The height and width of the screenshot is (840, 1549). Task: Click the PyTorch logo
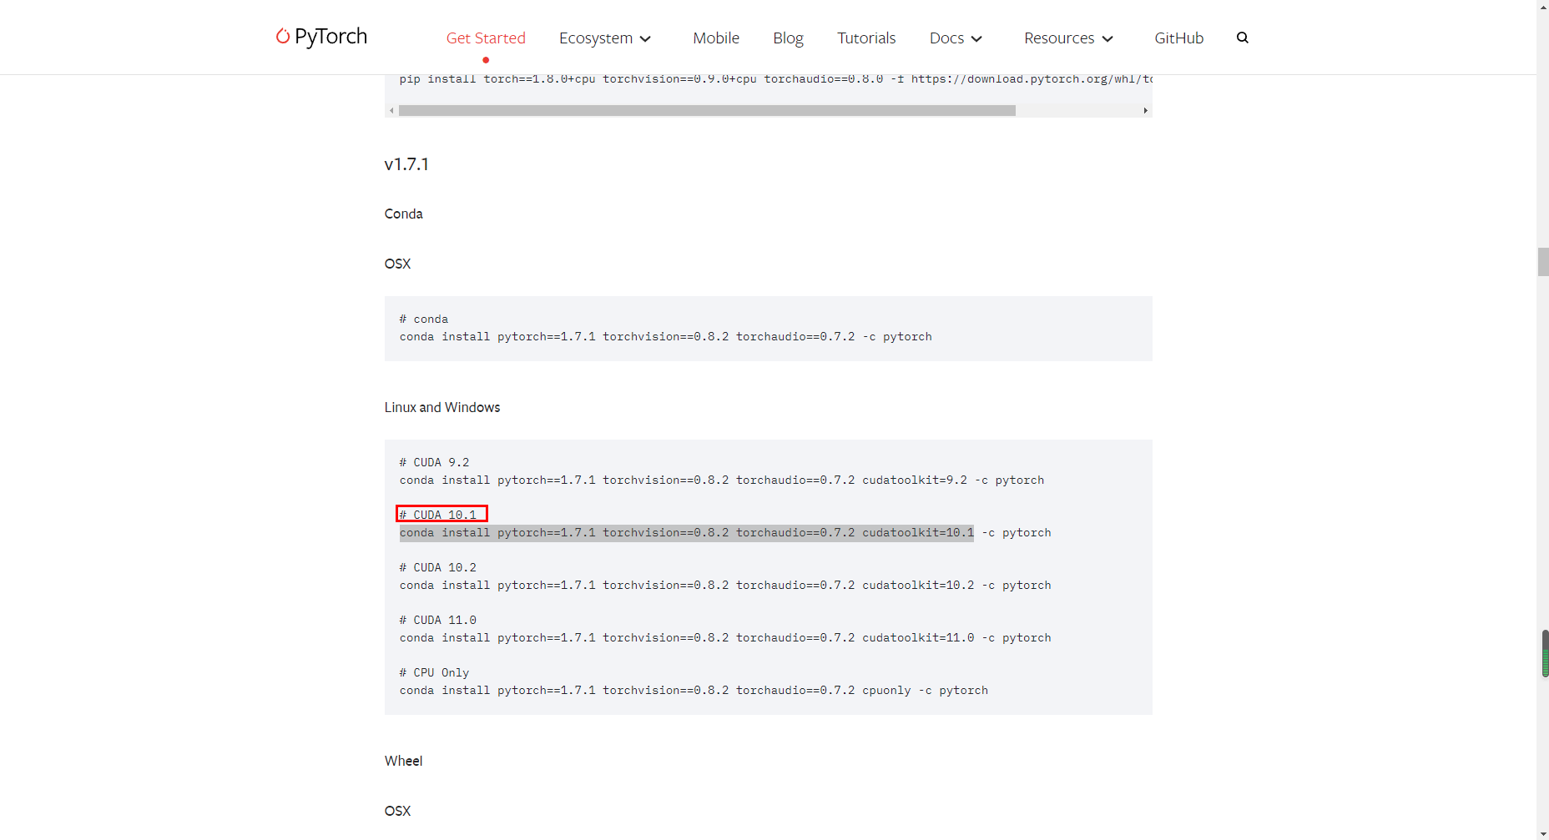coord(321,37)
